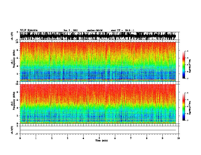The height and width of the screenshot is (155, 201).
Task: Click the log(PSD) label beside ch.1 colorbar
Action: point(190,66)
